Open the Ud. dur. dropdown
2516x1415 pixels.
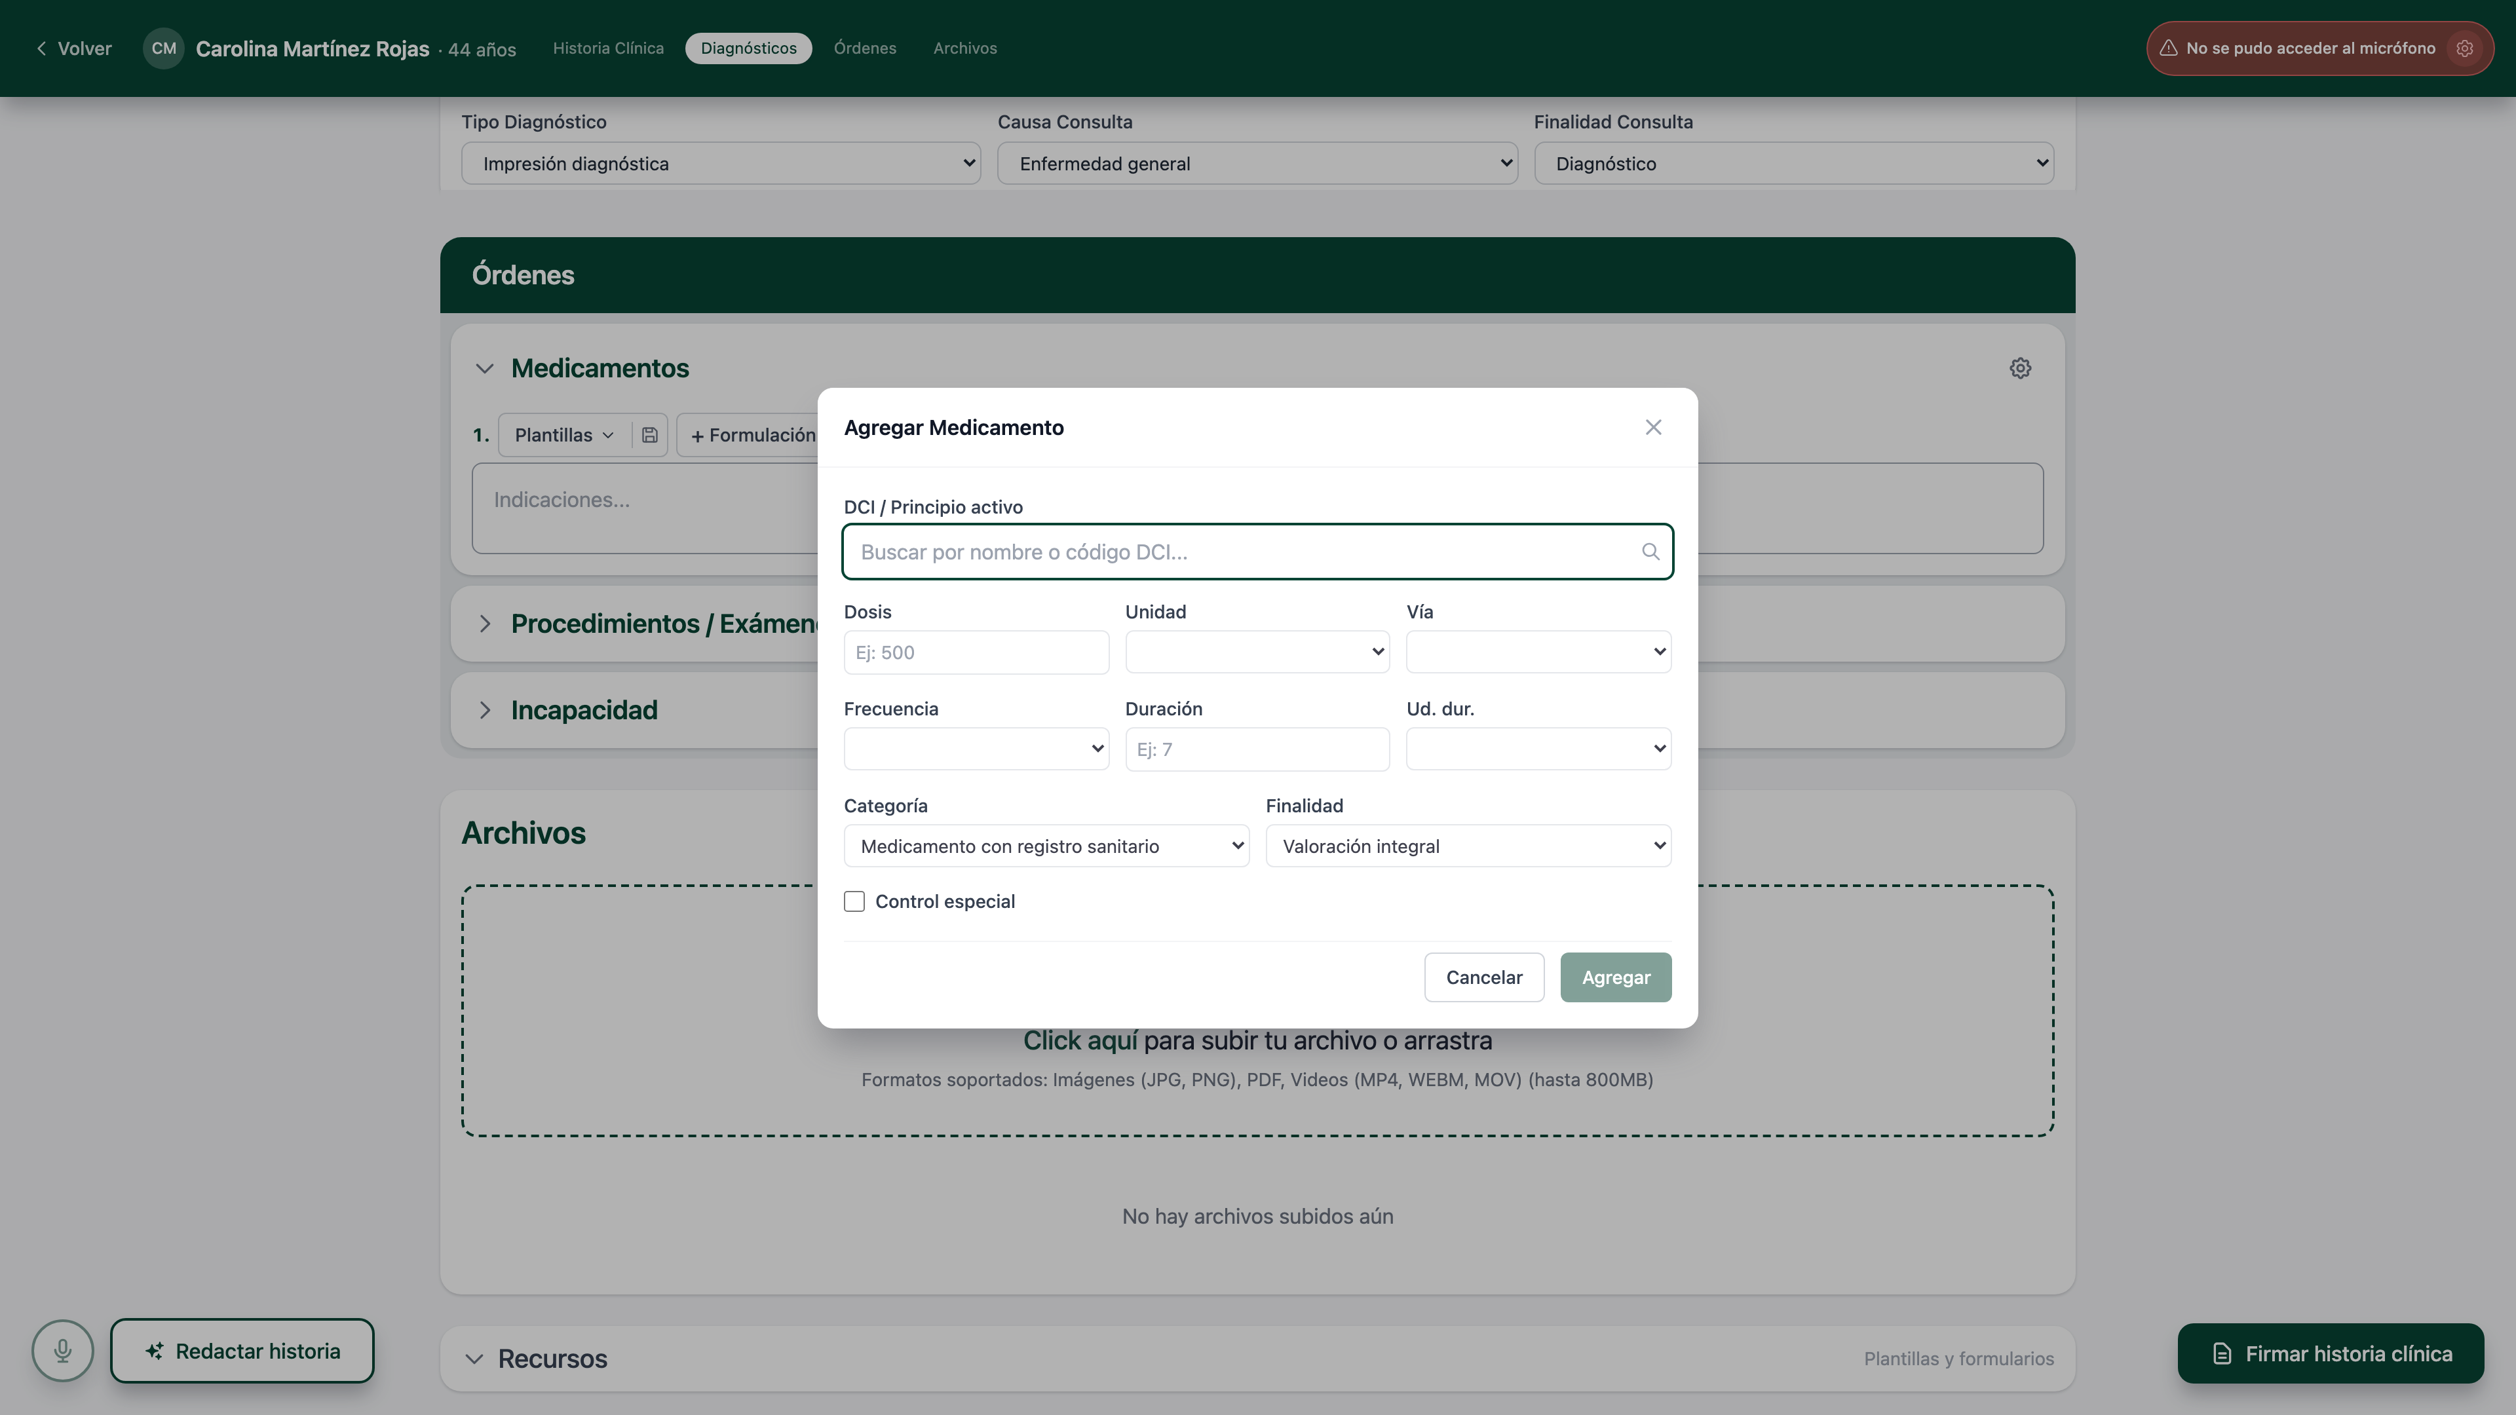(1538, 749)
